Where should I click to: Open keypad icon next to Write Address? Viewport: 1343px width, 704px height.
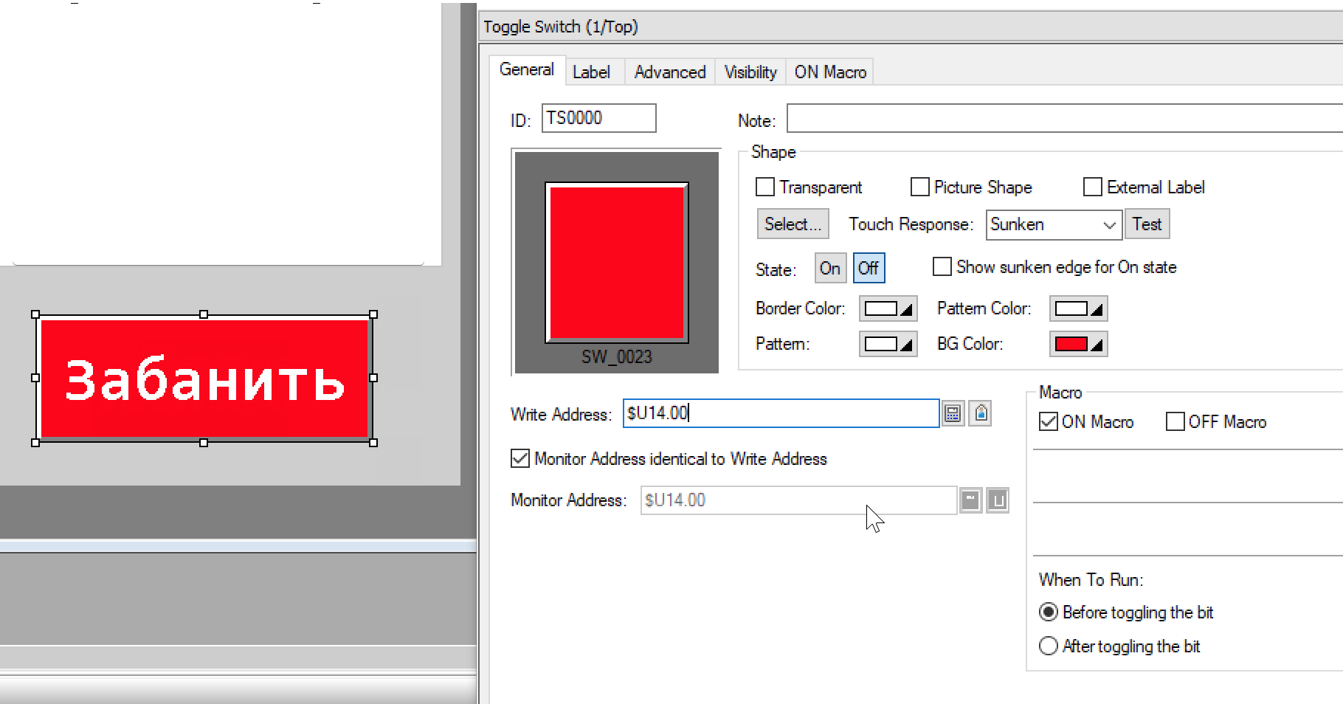click(953, 413)
